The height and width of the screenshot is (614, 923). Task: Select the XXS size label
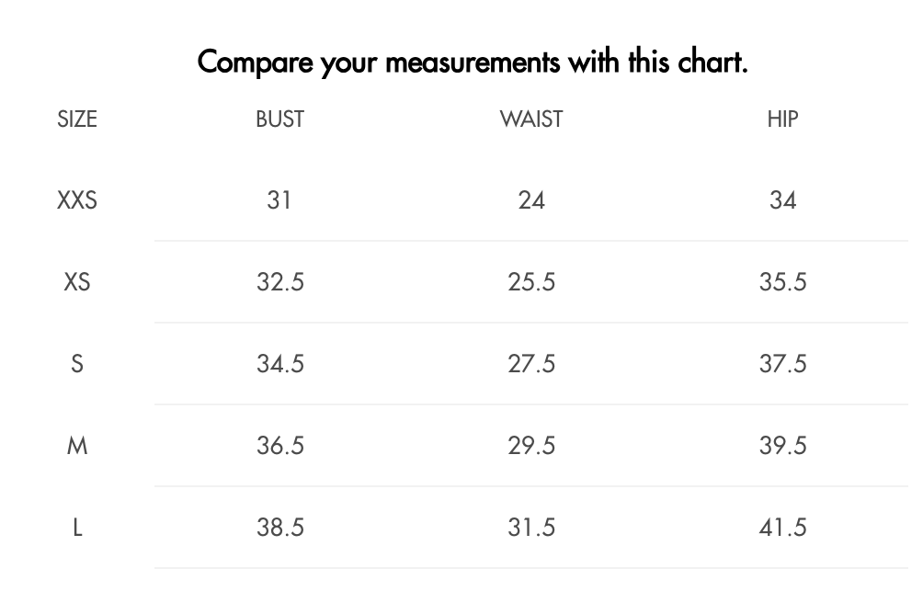tap(77, 200)
